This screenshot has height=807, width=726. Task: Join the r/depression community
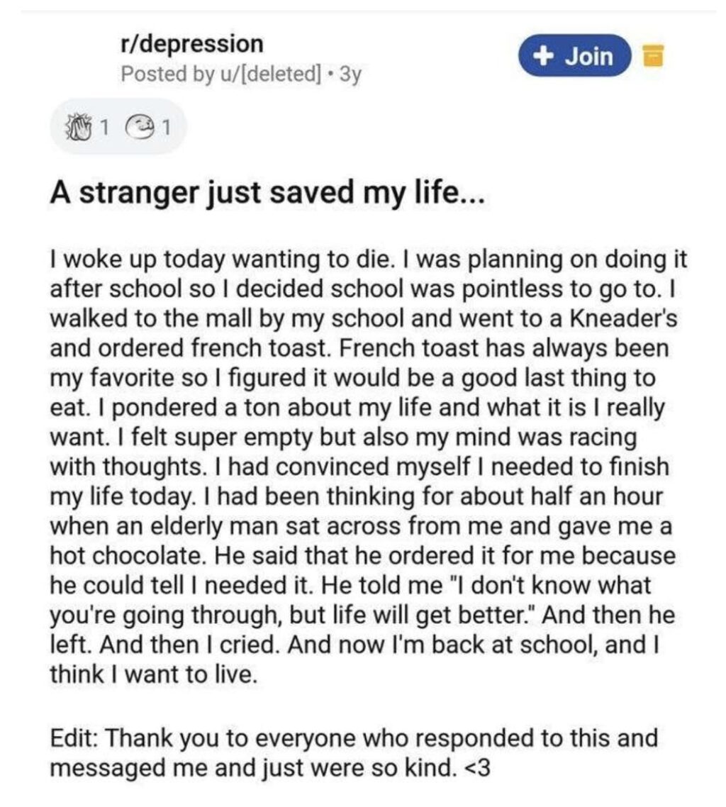pos(575,55)
